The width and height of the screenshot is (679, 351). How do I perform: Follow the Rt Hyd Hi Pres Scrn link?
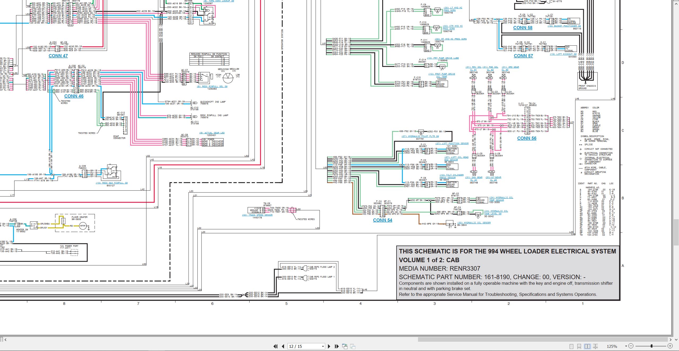[450, 39]
